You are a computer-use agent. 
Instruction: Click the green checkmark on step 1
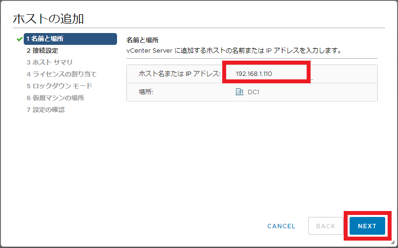tap(20, 39)
